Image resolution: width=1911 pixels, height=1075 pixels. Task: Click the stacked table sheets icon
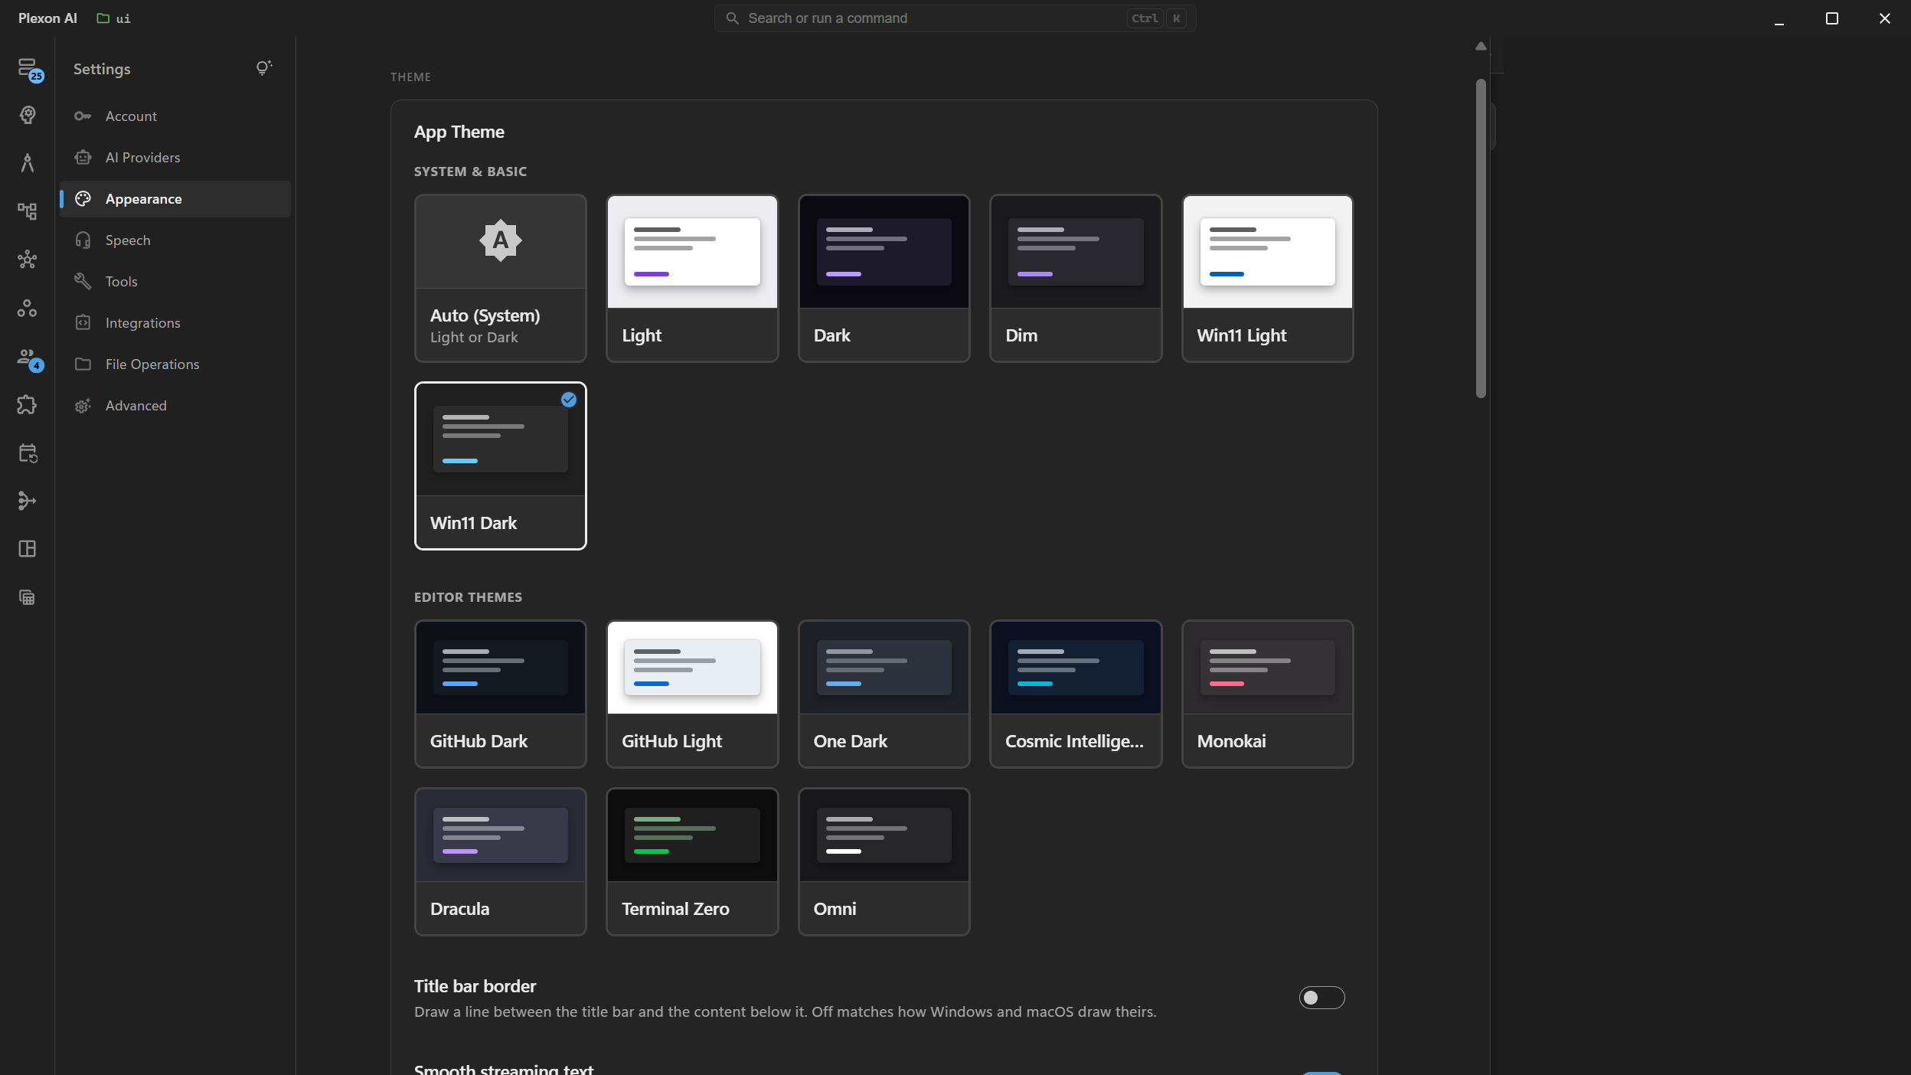click(28, 597)
